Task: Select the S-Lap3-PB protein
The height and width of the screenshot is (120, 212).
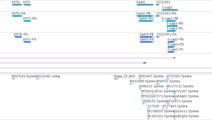Action: (171, 42)
